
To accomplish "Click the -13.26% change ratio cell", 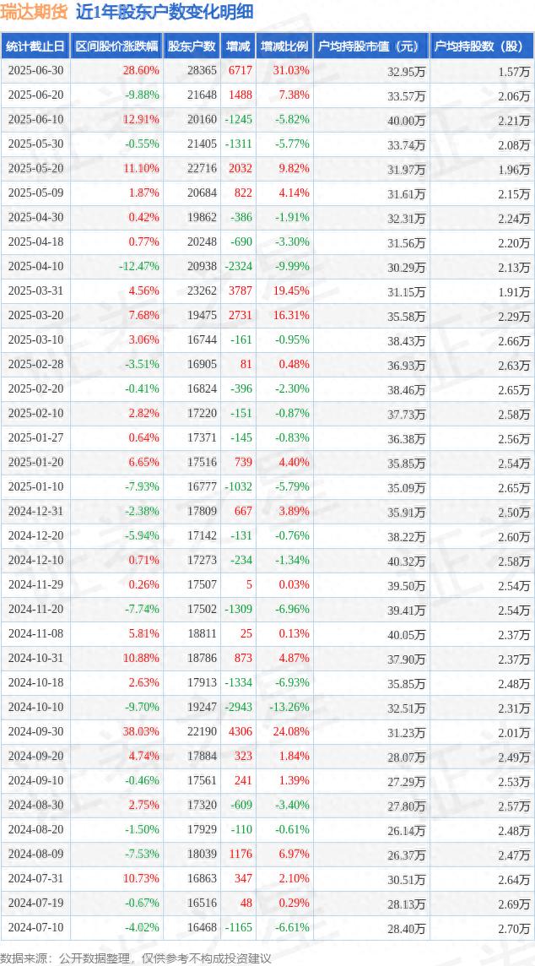I will (x=289, y=707).
